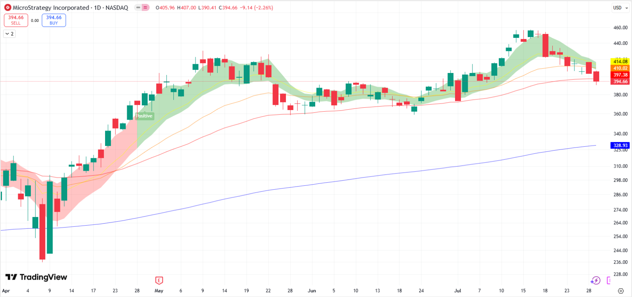Click the Jun label on time axis
Image resolution: width=632 pixels, height=297 pixels.
312,291
